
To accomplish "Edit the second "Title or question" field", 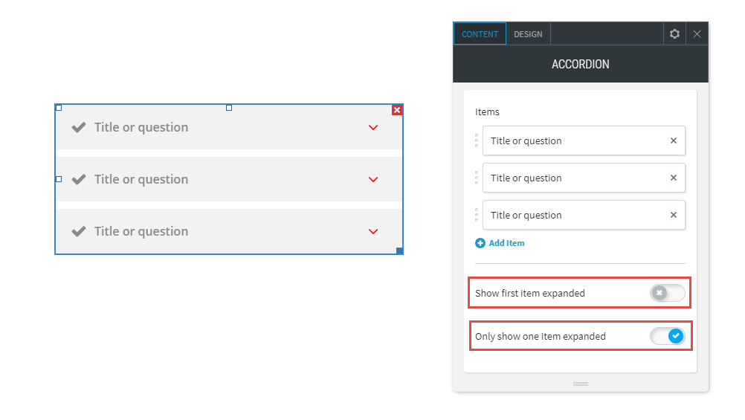I will (x=584, y=178).
